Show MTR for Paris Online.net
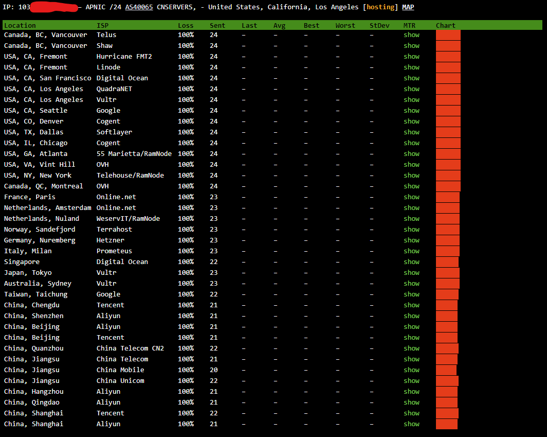The image size is (547, 437). click(412, 197)
